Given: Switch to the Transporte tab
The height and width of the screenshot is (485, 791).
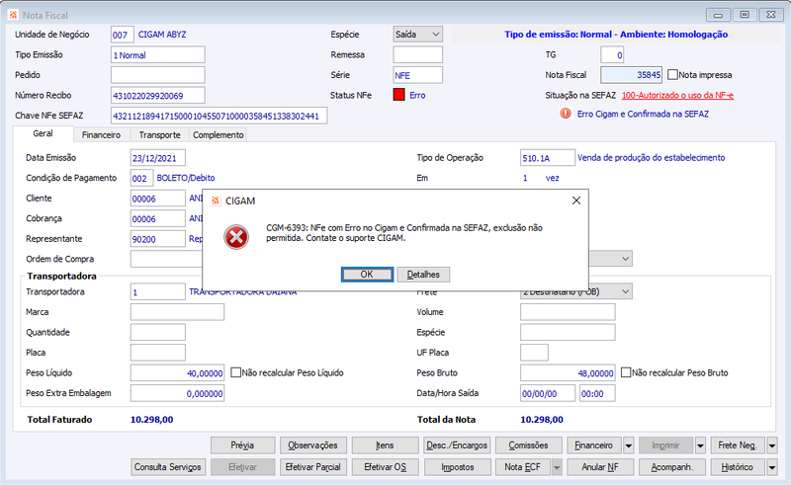Looking at the screenshot, I should [160, 135].
